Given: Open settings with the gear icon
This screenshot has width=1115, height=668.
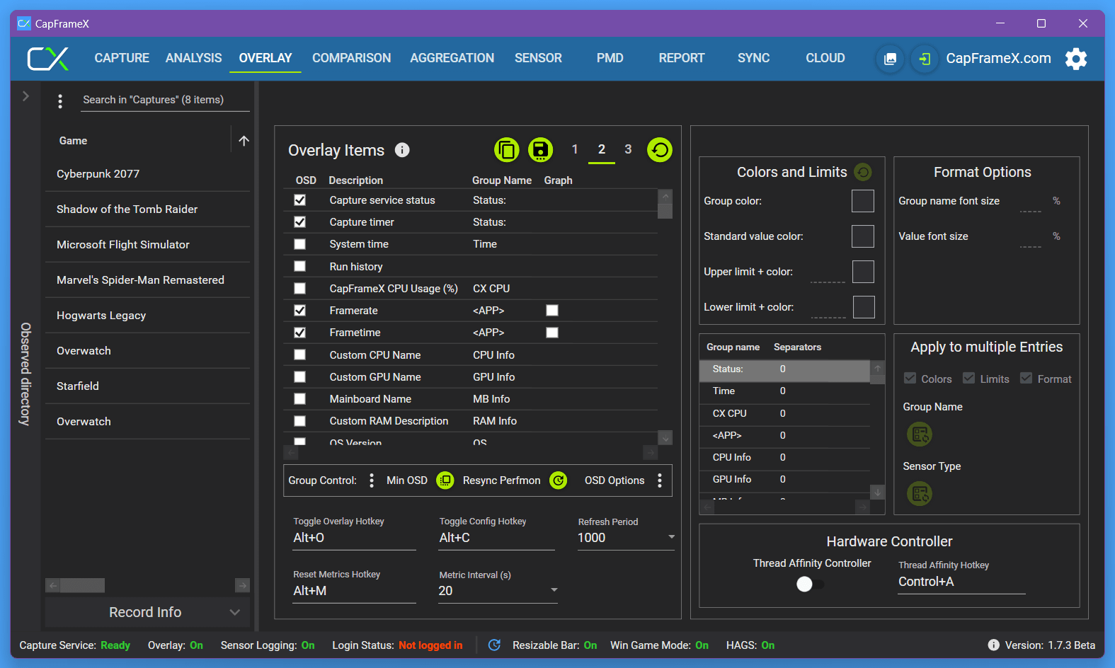Looking at the screenshot, I should coord(1076,59).
